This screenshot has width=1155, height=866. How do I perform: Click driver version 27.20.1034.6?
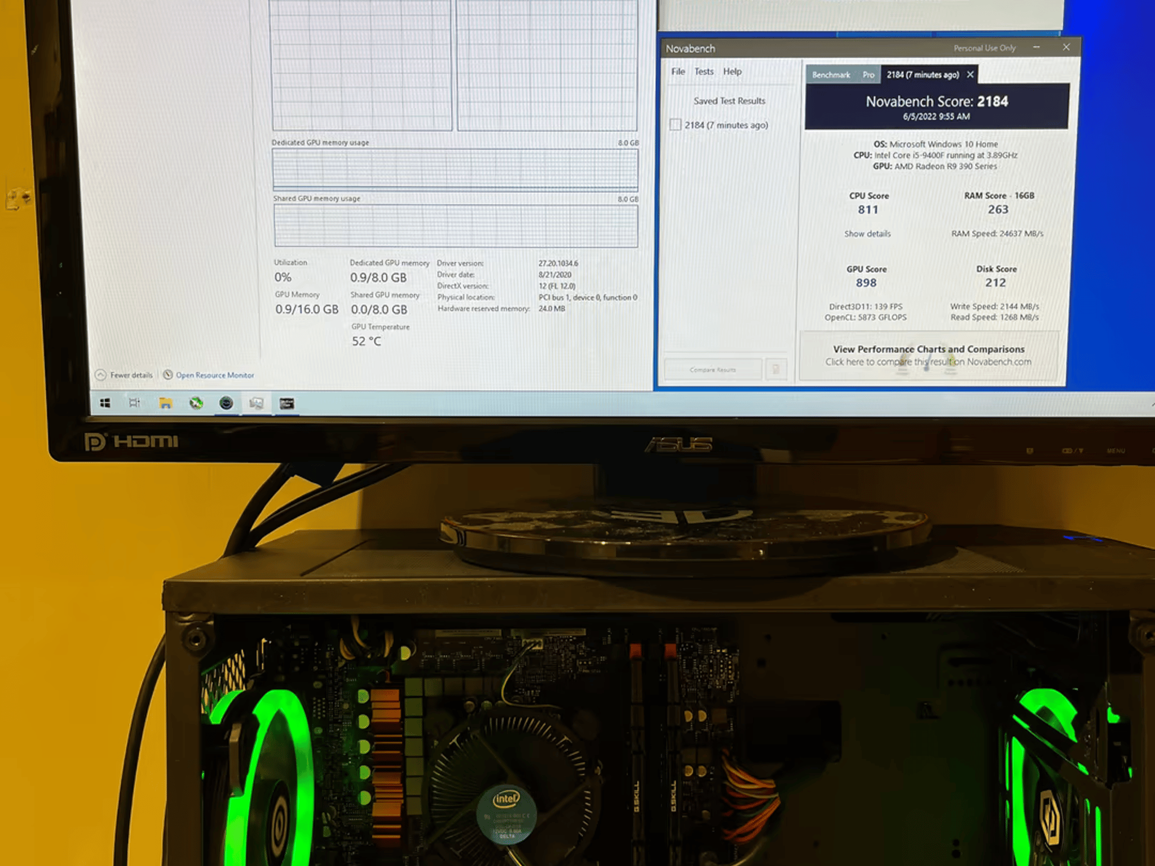coord(558,263)
